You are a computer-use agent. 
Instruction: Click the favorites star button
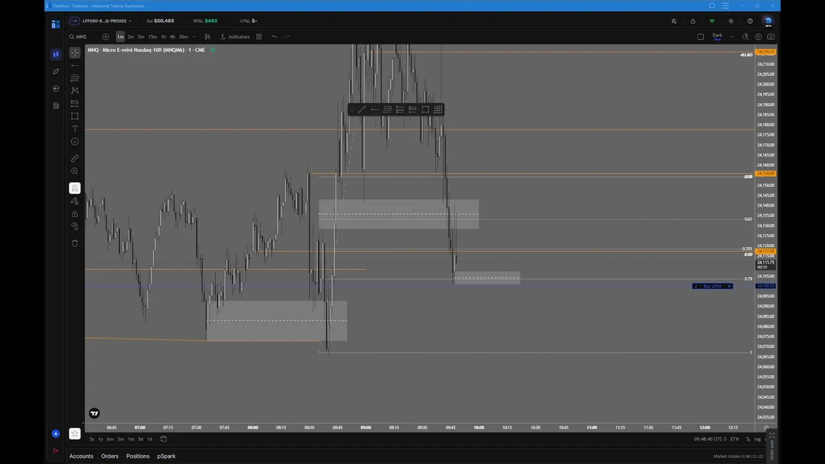tap(75, 434)
